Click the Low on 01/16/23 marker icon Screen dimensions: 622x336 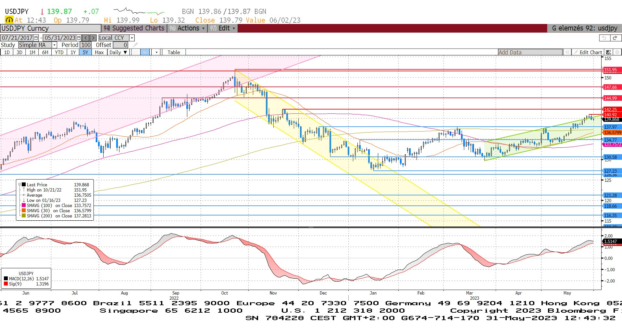[x=24, y=200]
